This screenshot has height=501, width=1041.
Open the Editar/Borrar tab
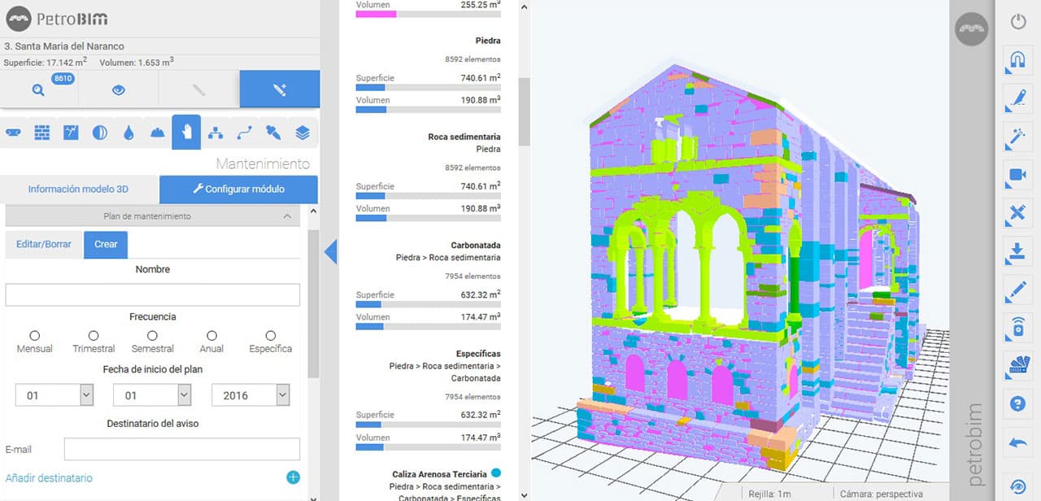coord(44,244)
